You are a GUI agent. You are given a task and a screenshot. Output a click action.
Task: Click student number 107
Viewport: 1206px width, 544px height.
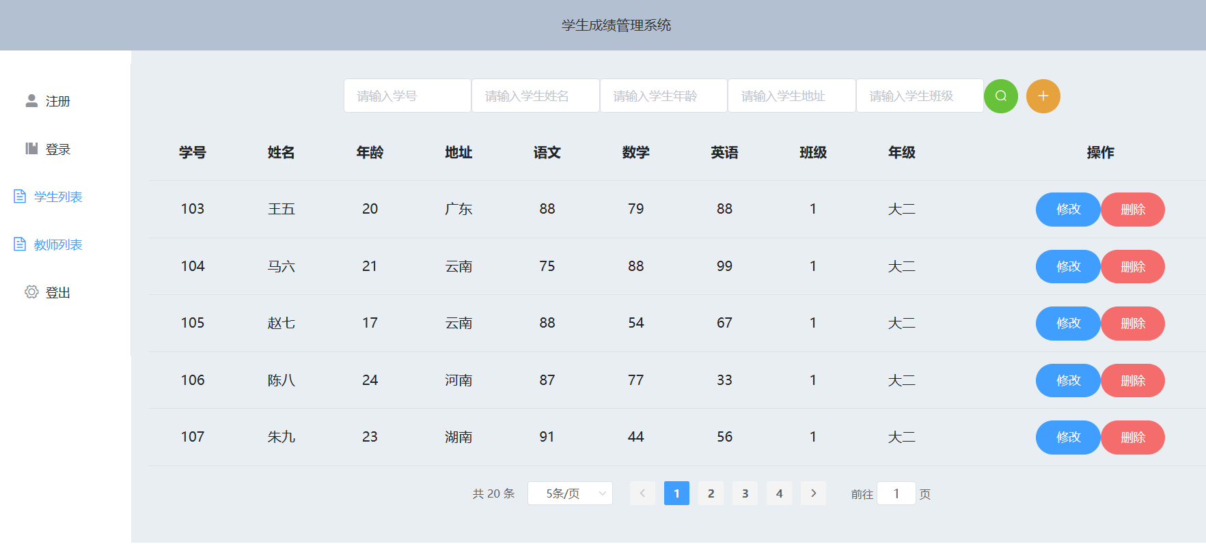(x=193, y=437)
